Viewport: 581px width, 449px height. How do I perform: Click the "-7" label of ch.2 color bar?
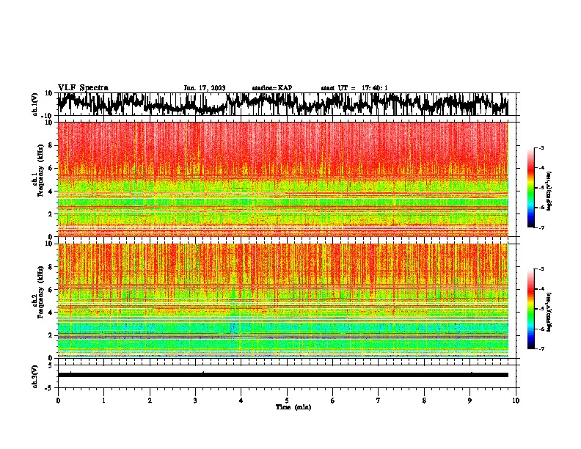click(x=541, y=348)
